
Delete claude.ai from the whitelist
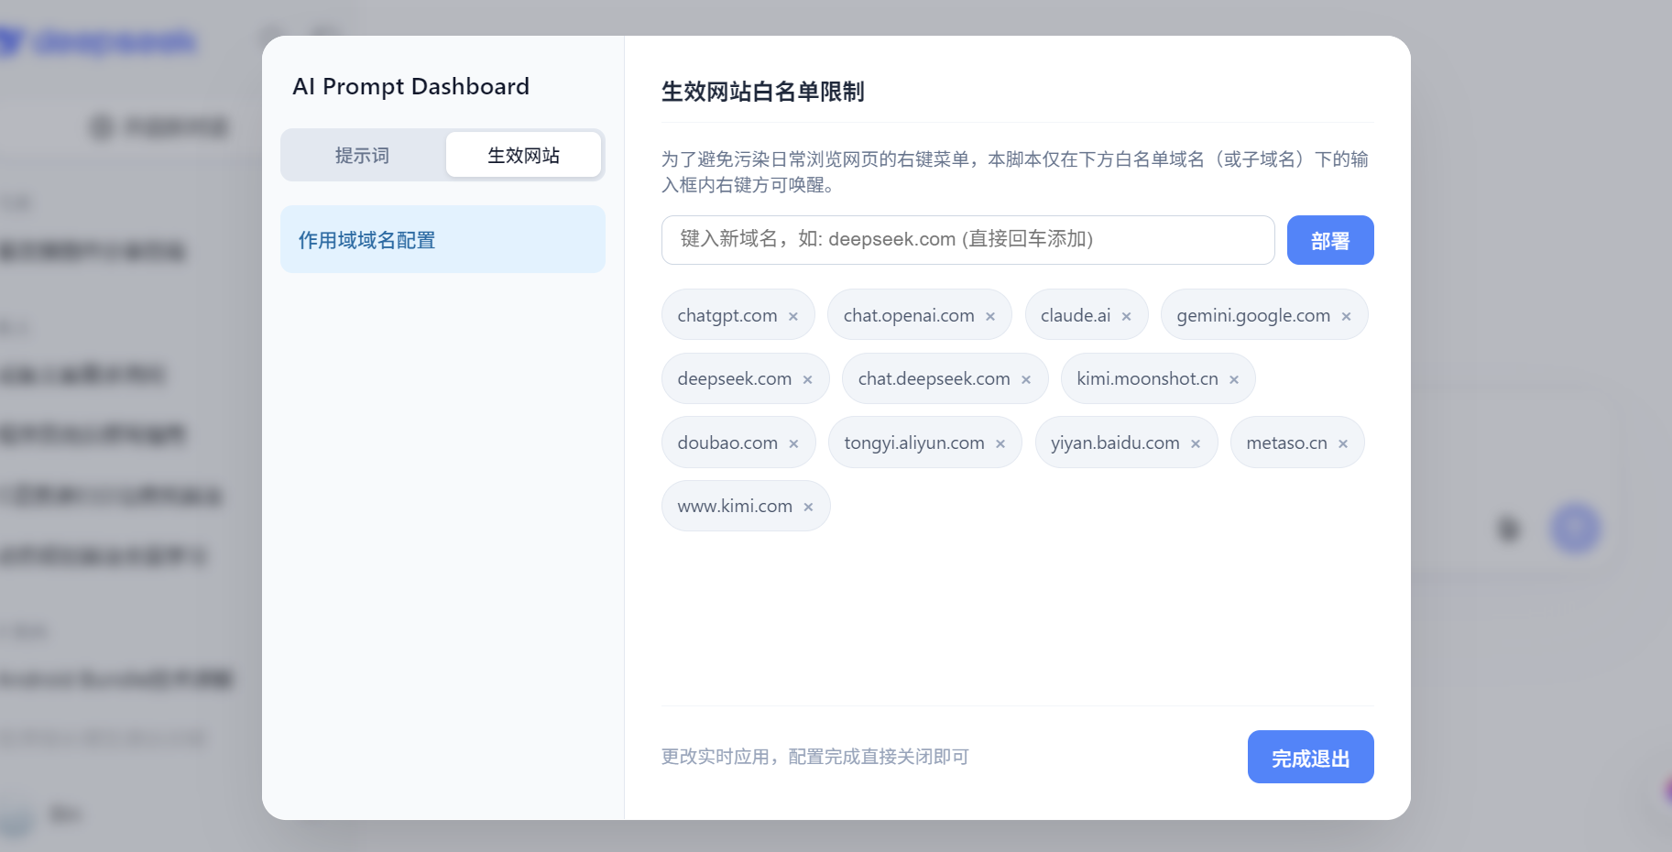pos(1127,317)
